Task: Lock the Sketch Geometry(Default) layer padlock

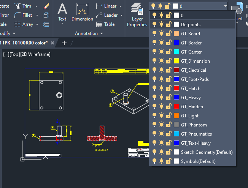Action: pos(169,152)
